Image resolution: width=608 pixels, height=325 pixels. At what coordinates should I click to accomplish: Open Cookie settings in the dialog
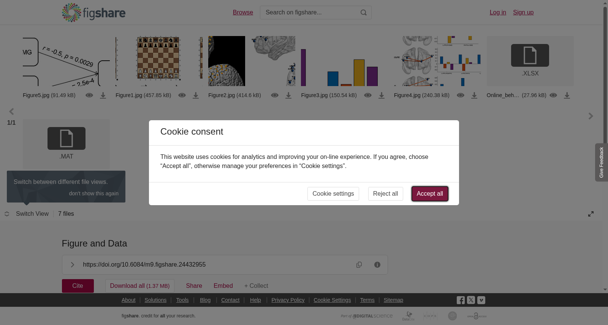tap(333, 194)
